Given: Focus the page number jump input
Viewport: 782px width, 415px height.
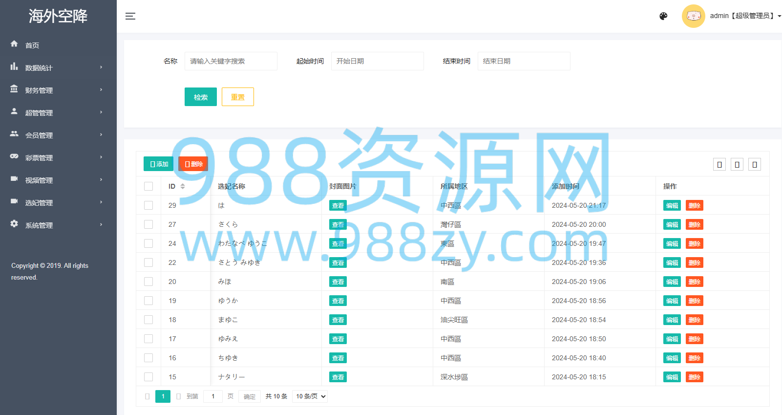Looking at the screenshot, I should click(213, 396).
